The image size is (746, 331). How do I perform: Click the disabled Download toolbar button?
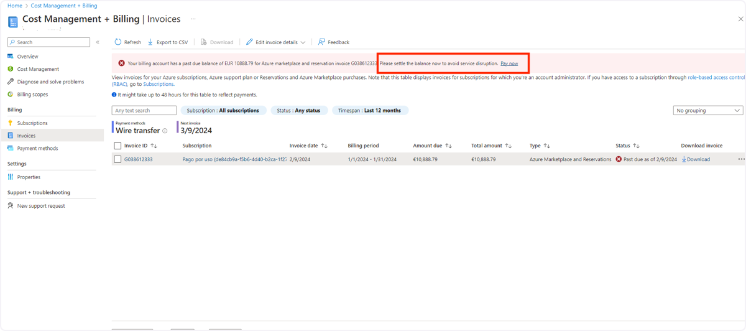pyautogui.click(x=216, y=42)
